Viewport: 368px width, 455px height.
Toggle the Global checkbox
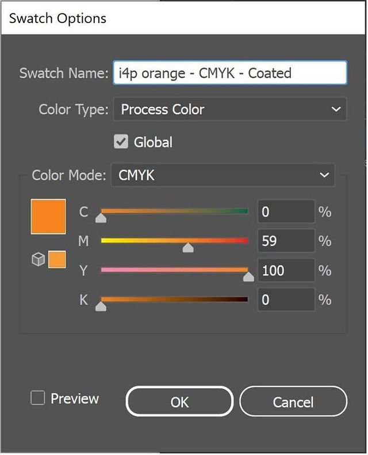coord(121,142)
